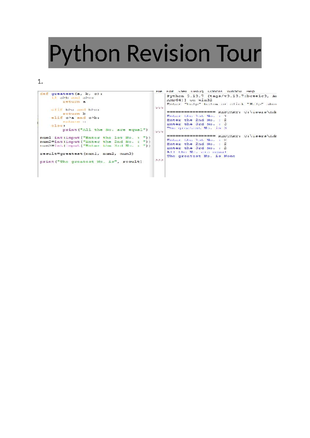Click shell output 'The greatest No. is 3'

coord(197,128)
